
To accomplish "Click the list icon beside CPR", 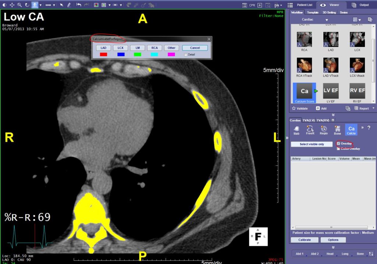I will point(244,5).
